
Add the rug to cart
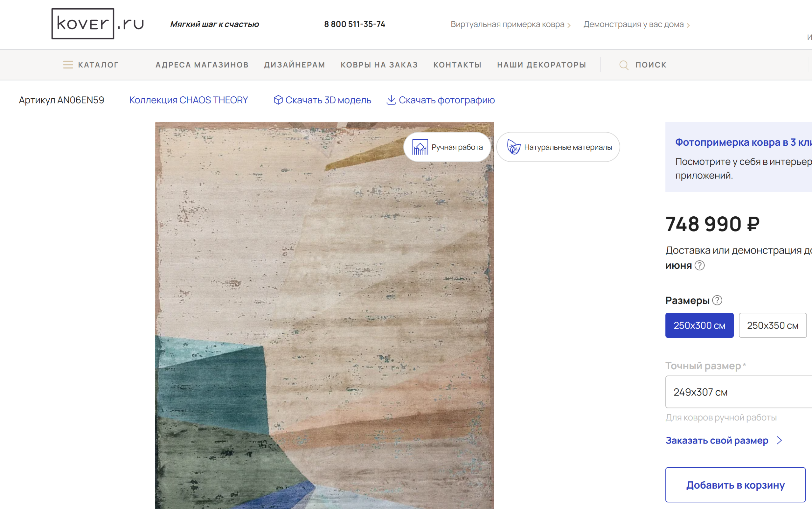pos(735,485)
